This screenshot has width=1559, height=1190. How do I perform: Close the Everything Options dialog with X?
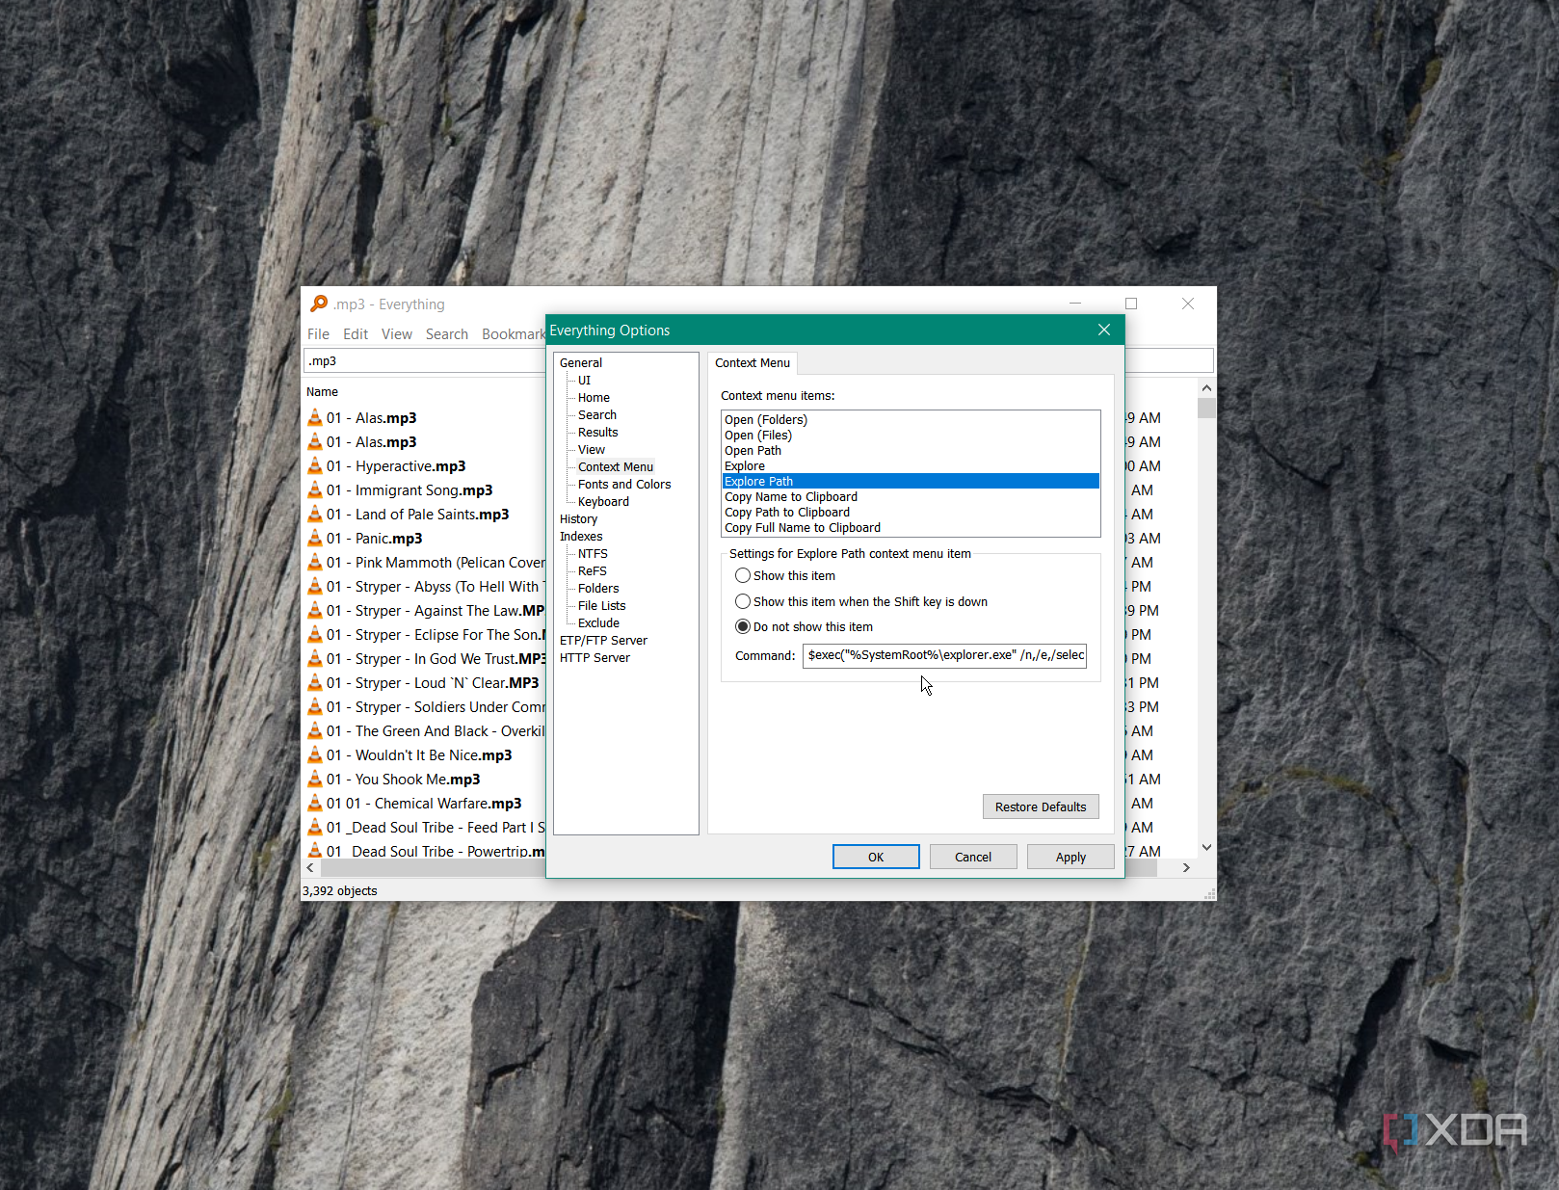coord(1104,330)
